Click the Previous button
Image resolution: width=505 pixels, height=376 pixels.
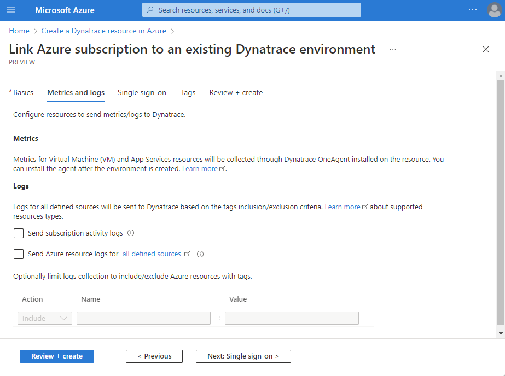coord(154,356)
